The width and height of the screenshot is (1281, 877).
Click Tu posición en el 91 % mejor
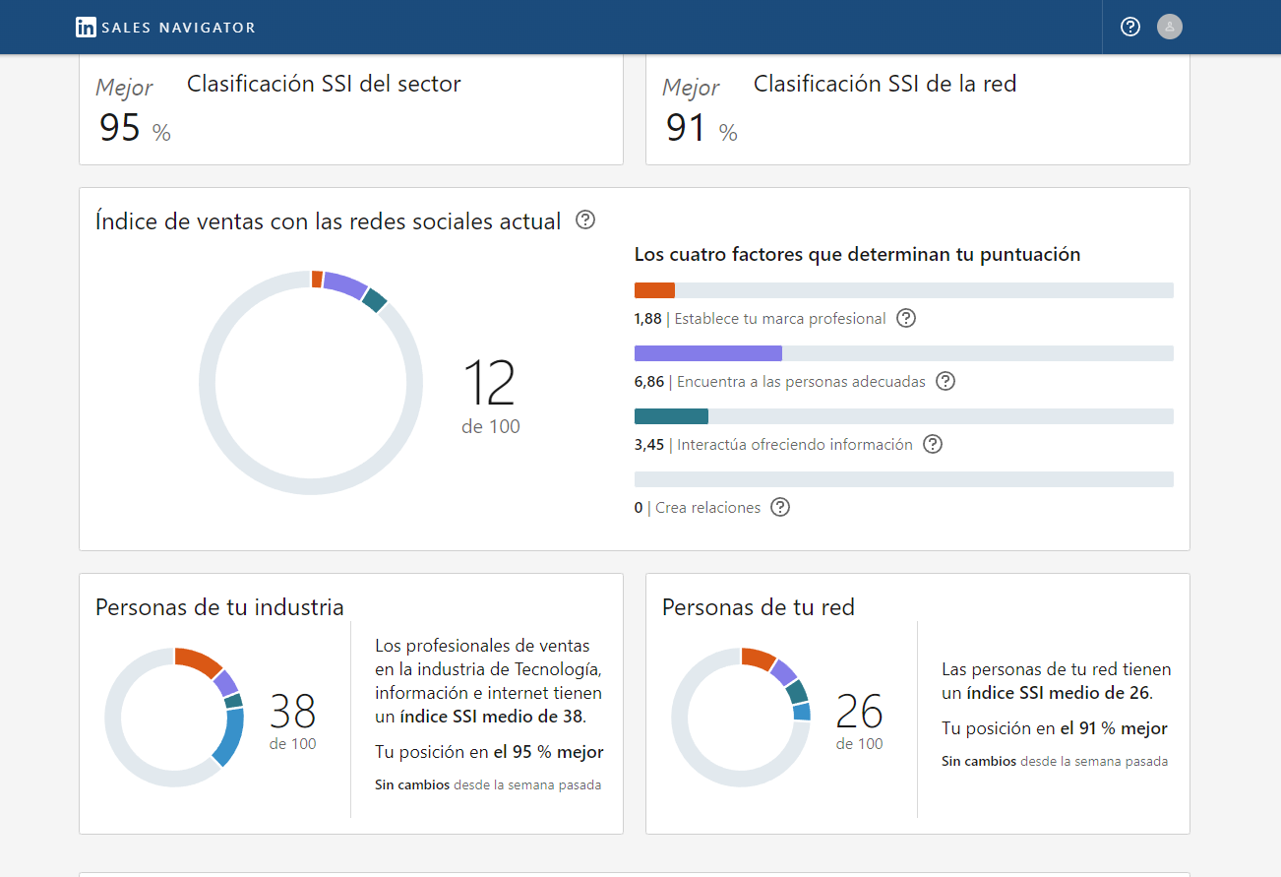(x=1055, y=728)
